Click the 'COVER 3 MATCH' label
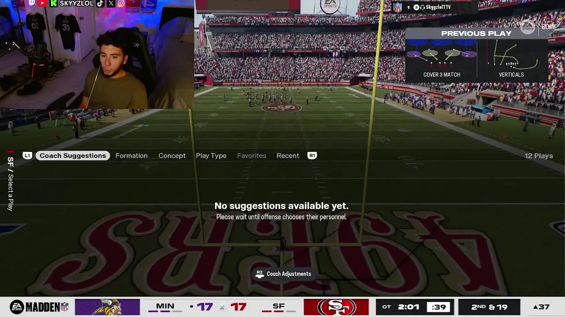The height and width of the screenshot is (317, 565). [441, 74]
